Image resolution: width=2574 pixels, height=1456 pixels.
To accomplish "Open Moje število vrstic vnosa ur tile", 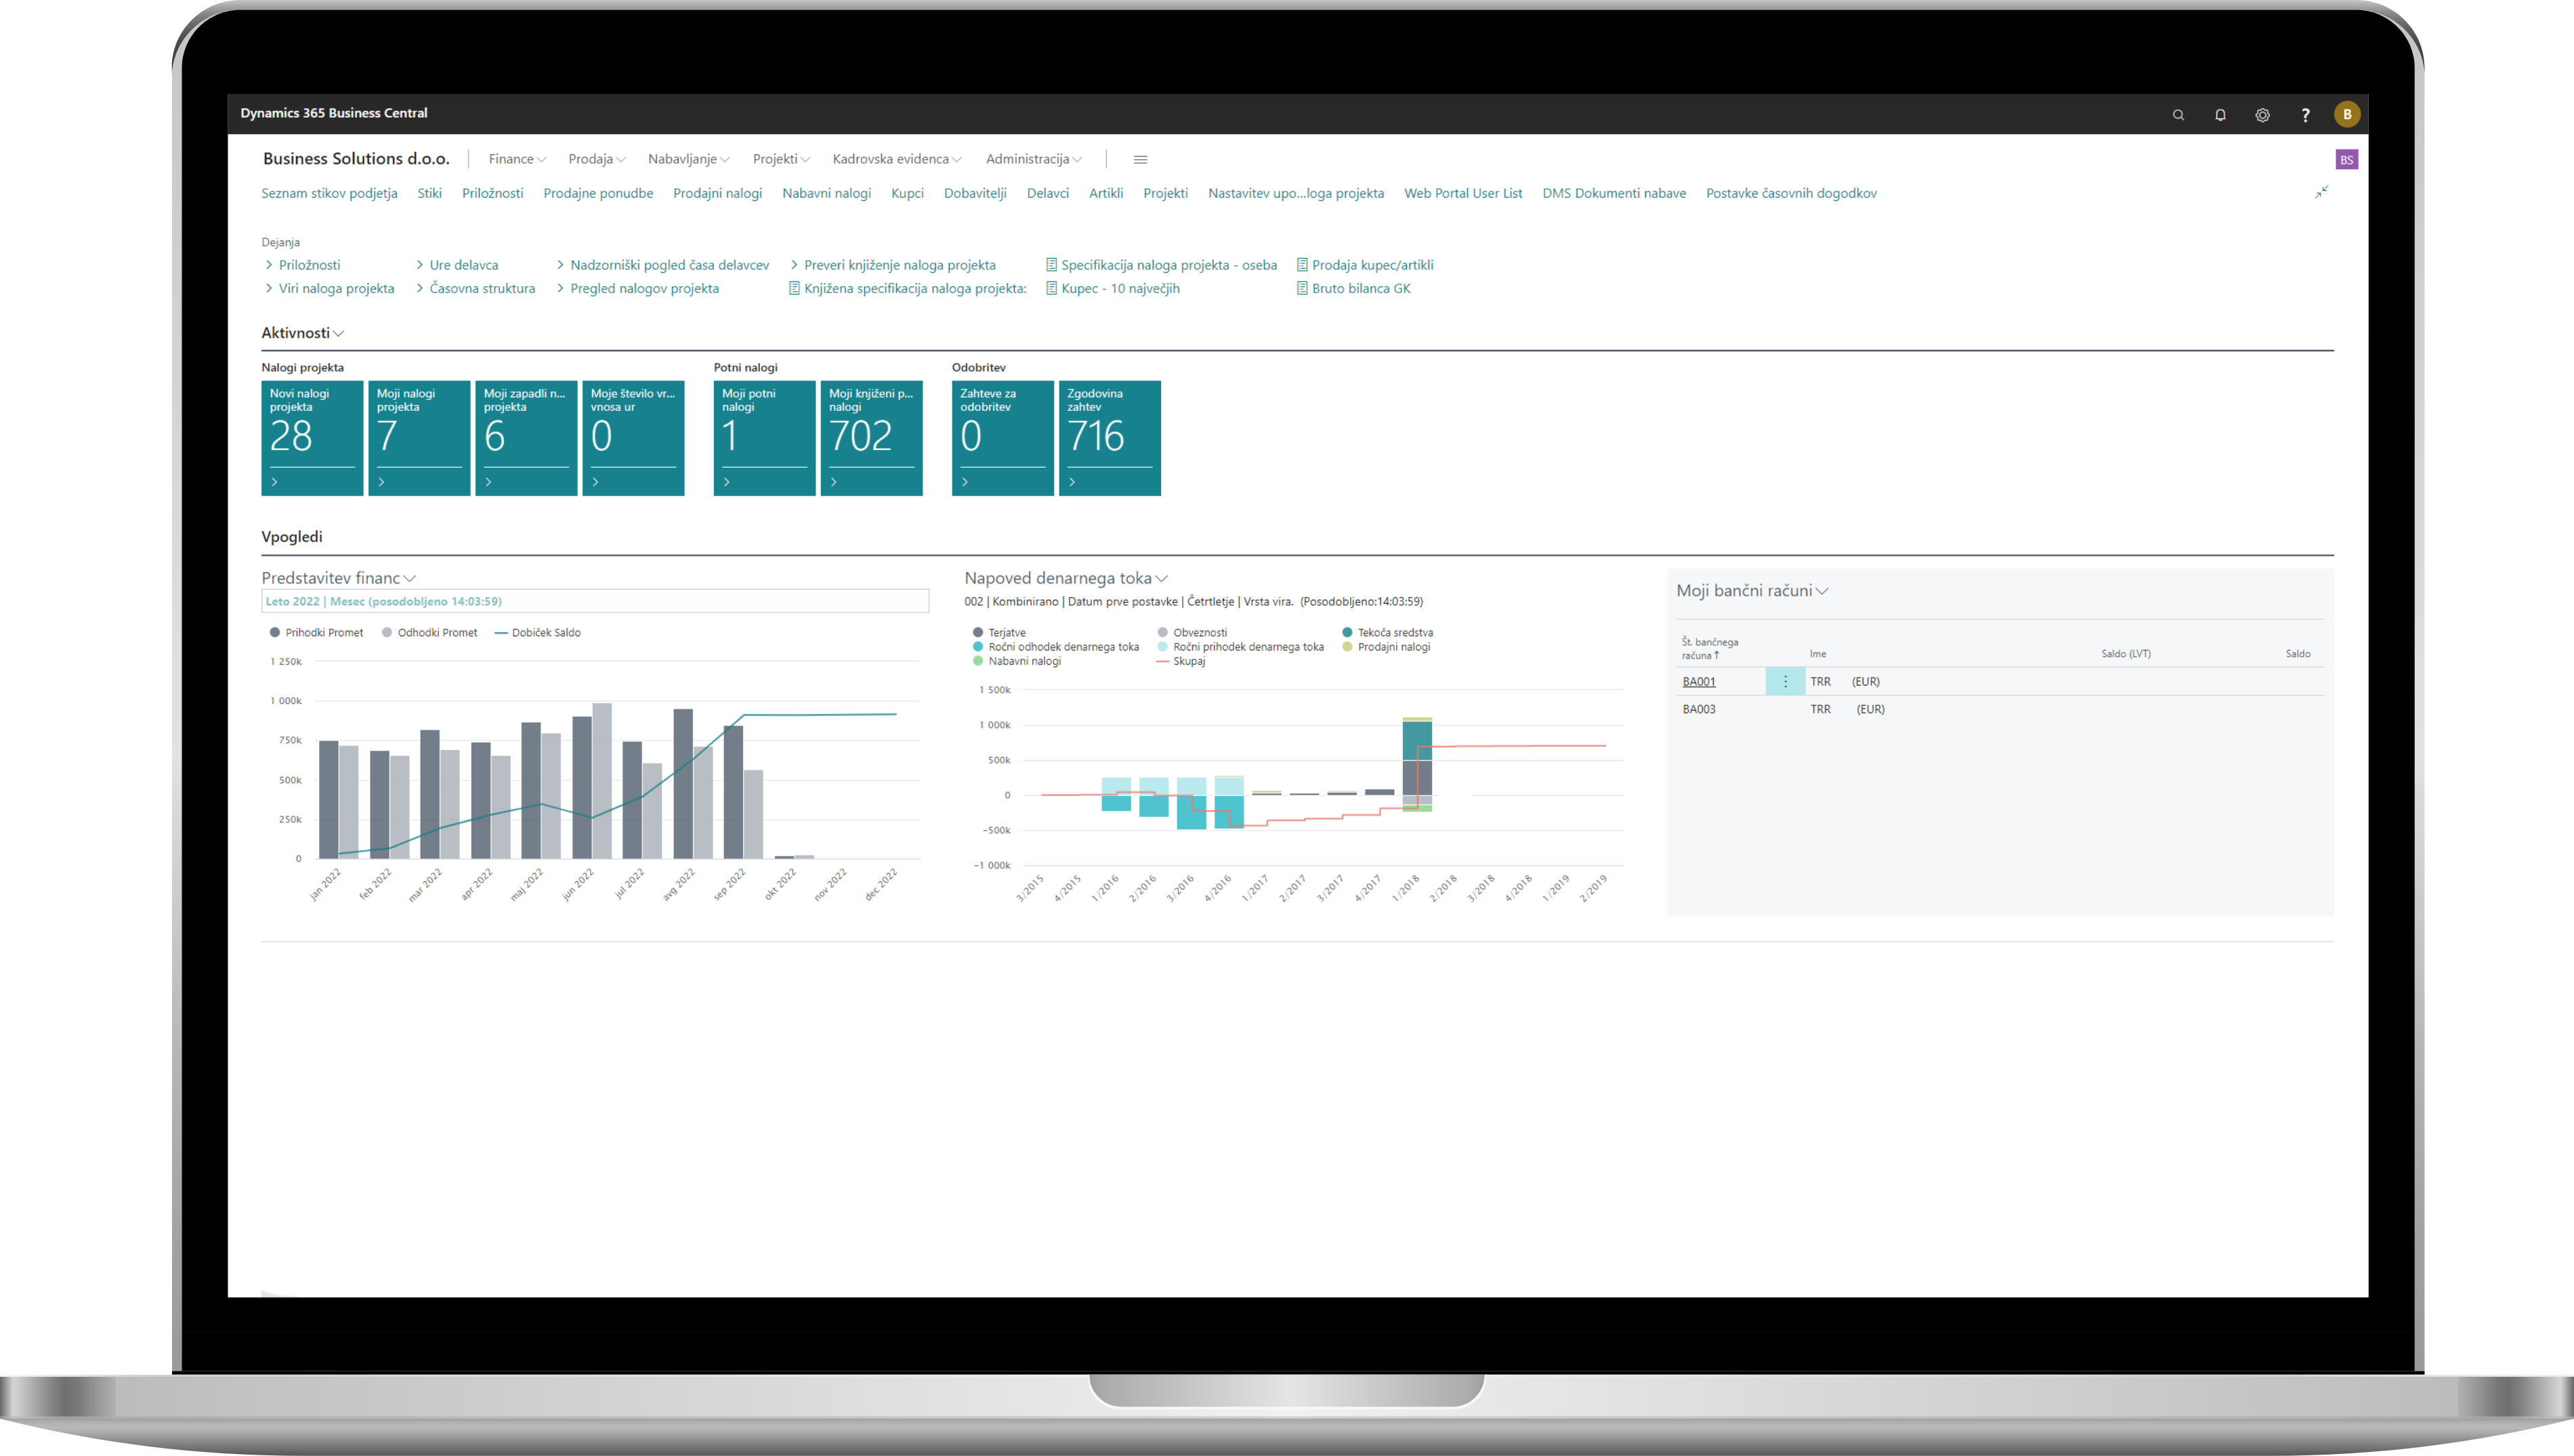I will [633, 438].
